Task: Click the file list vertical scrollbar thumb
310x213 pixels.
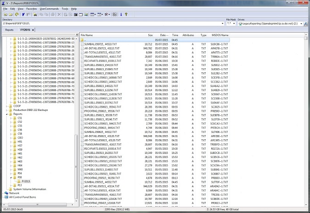Action: 306,38
